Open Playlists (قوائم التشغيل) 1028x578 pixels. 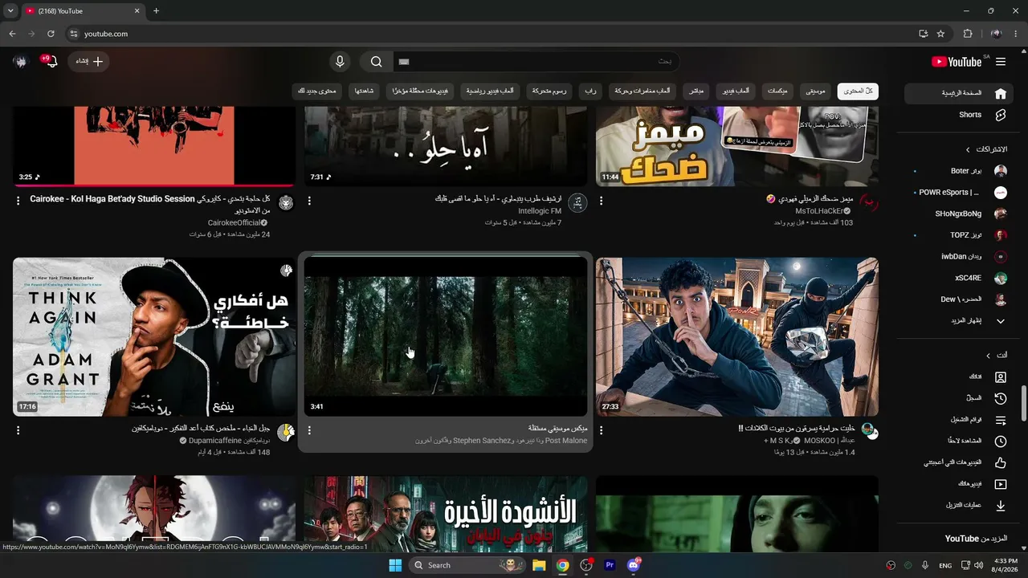961,420
